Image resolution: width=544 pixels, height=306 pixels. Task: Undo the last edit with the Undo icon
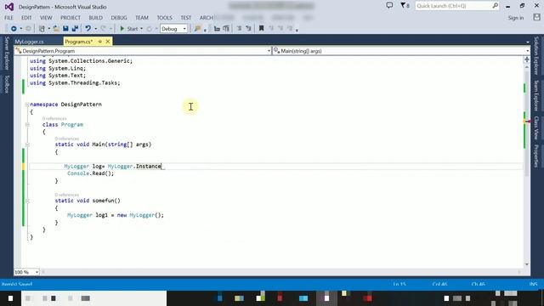(88, 29)
